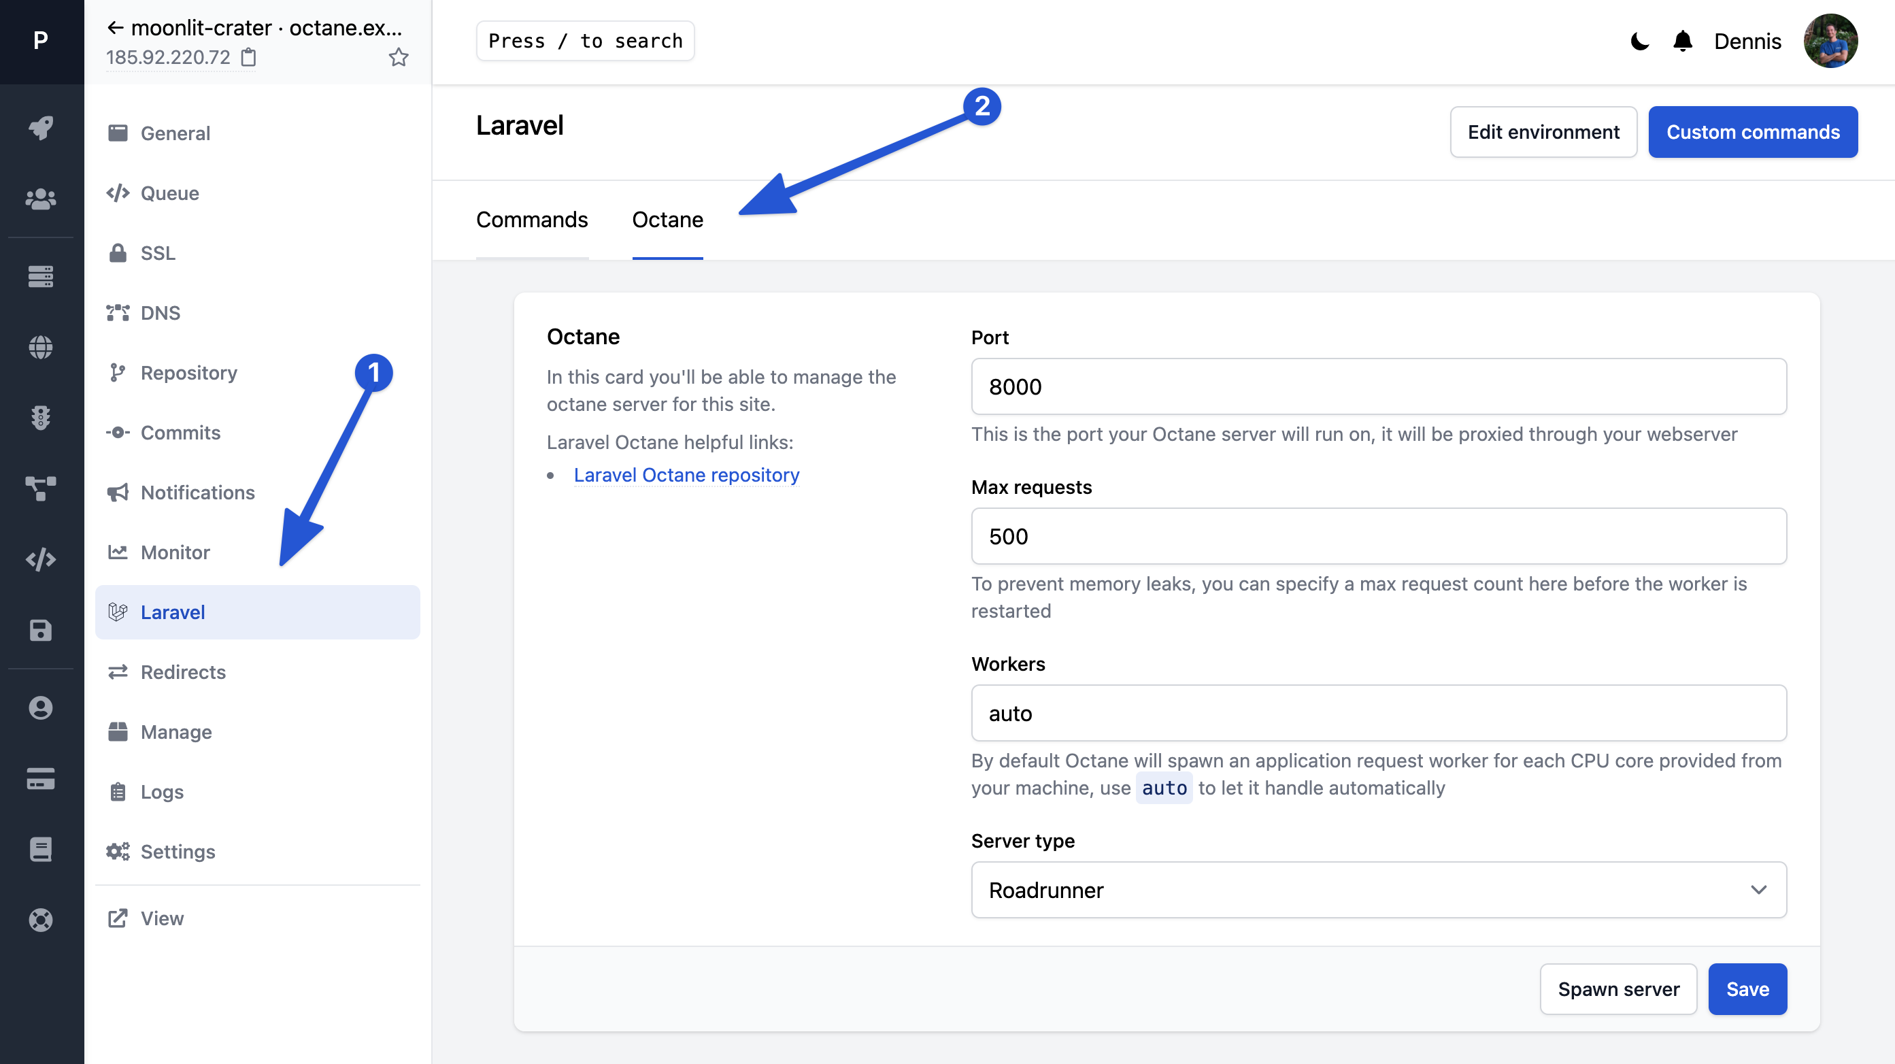The image size is (1895, 1064).
Task: Open the Repository menu item
Action: [258, 372]
